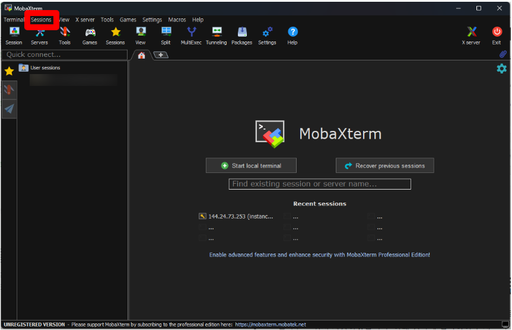Click the paperclip icon at top right
Image resolution: width=512 pixels, height=330 pixels.
click(503, 54)
